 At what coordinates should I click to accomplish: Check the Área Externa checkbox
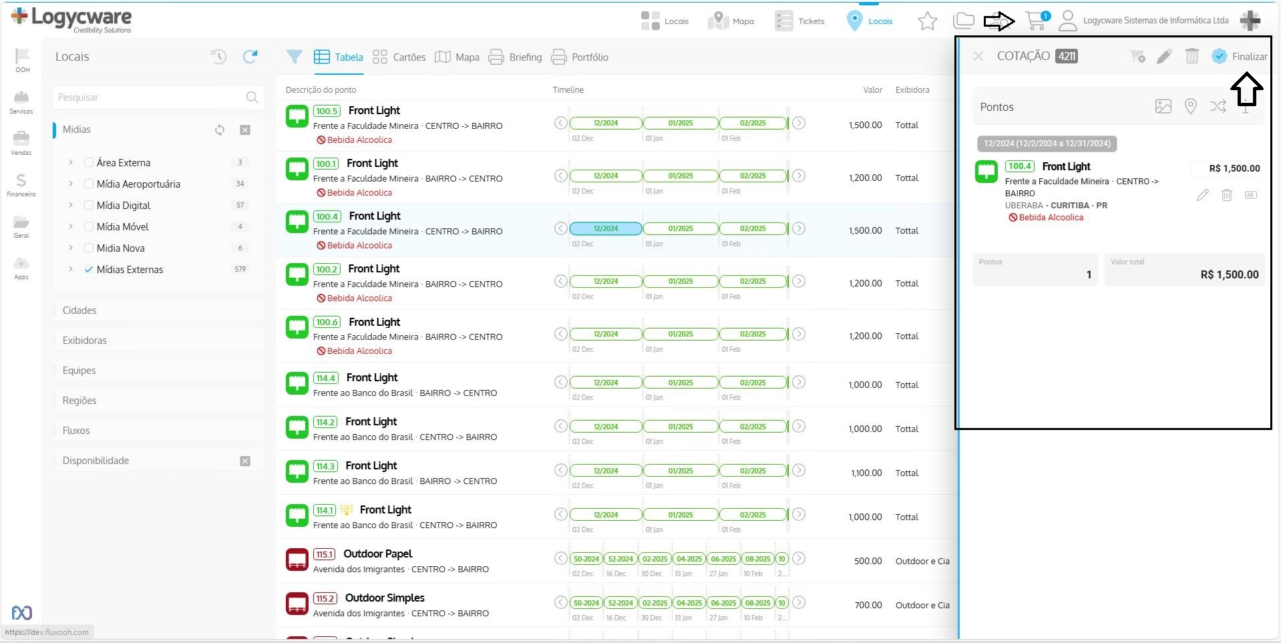coord(88,162)
